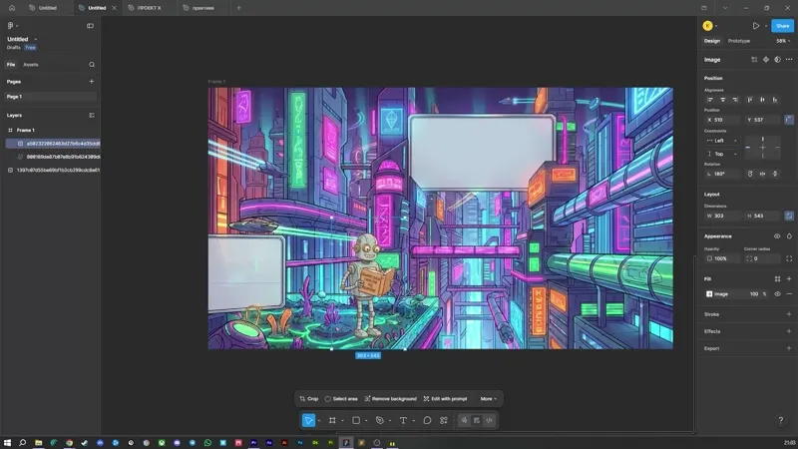Toggle lock aspect ratio button
This screenshot has width=798, height=449.
pos(789,216)
